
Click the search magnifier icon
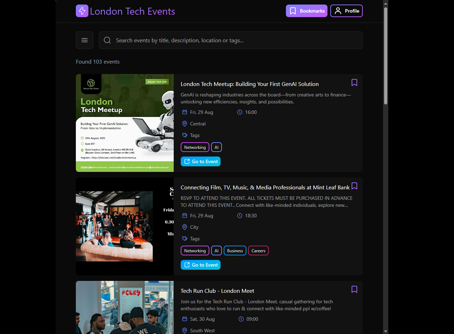point(107,40)
